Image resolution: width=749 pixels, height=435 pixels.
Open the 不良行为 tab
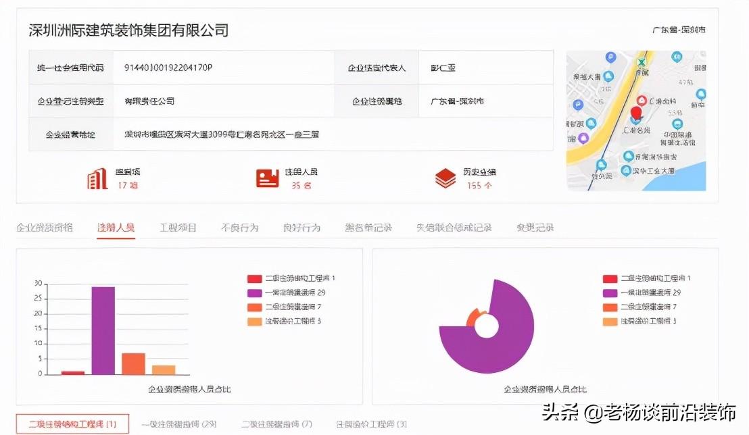240,228
